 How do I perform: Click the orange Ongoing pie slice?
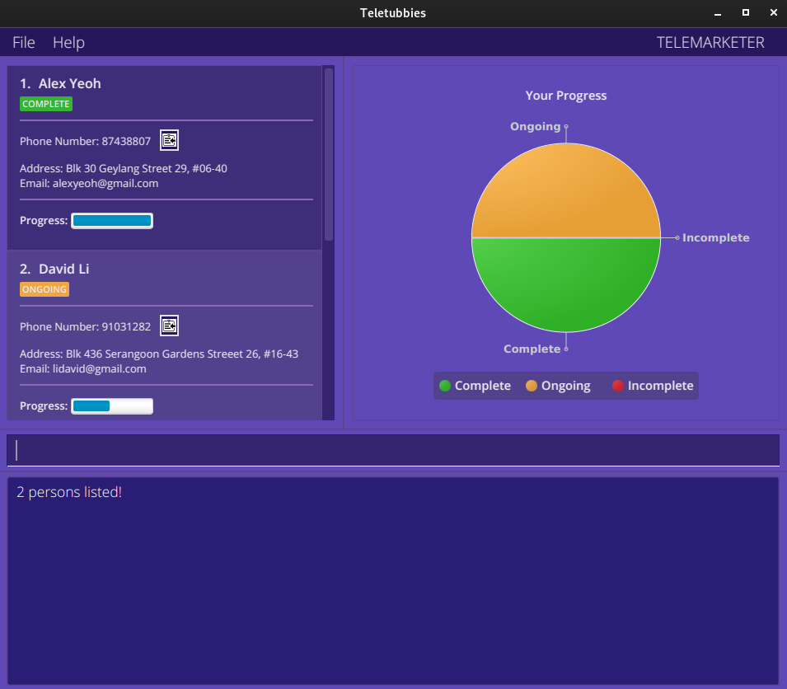tap(566, 194)
